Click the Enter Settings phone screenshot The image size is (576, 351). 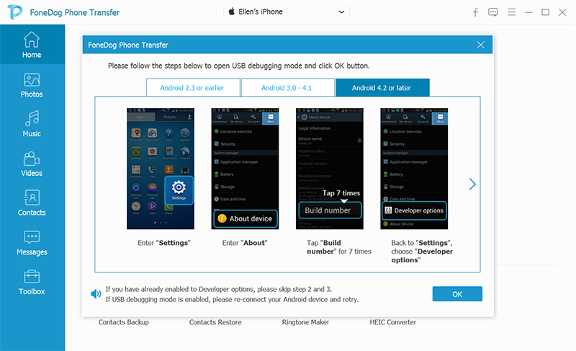click(x=161, y=169)
